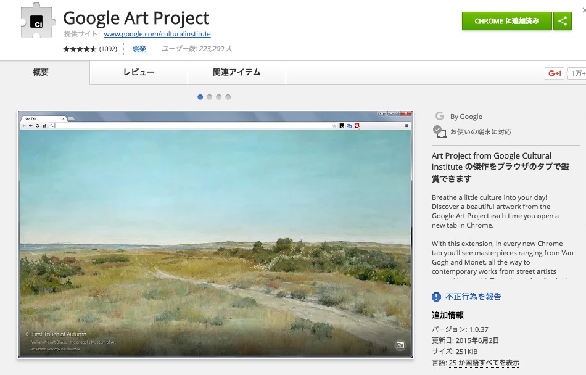Screen dimensions: 586x375
Task: Click the Google G logo by 'By Google'
Action: tap(439, 116)
